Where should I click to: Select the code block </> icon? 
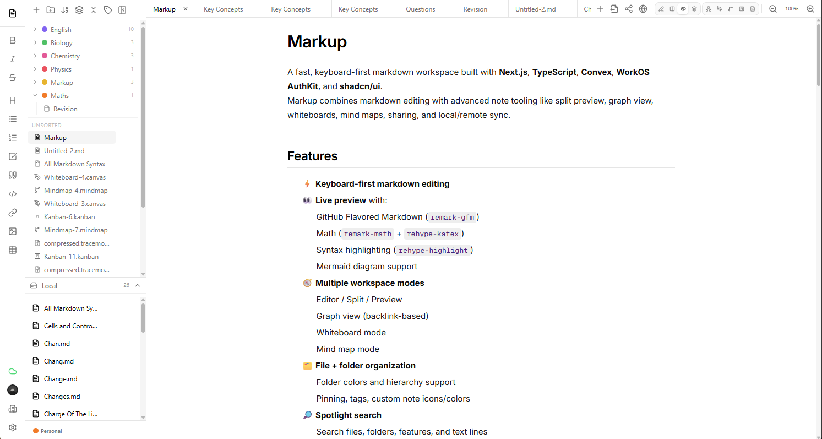(12, 193)
